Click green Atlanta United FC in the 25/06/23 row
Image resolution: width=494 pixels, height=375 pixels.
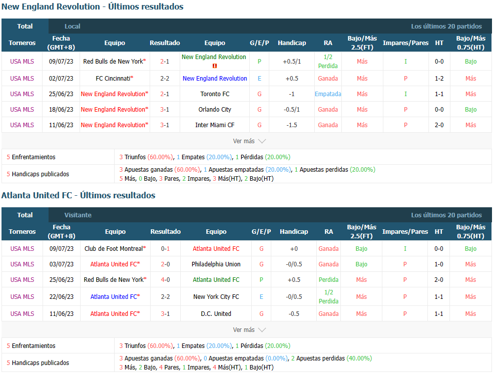(x=216, y=280)
